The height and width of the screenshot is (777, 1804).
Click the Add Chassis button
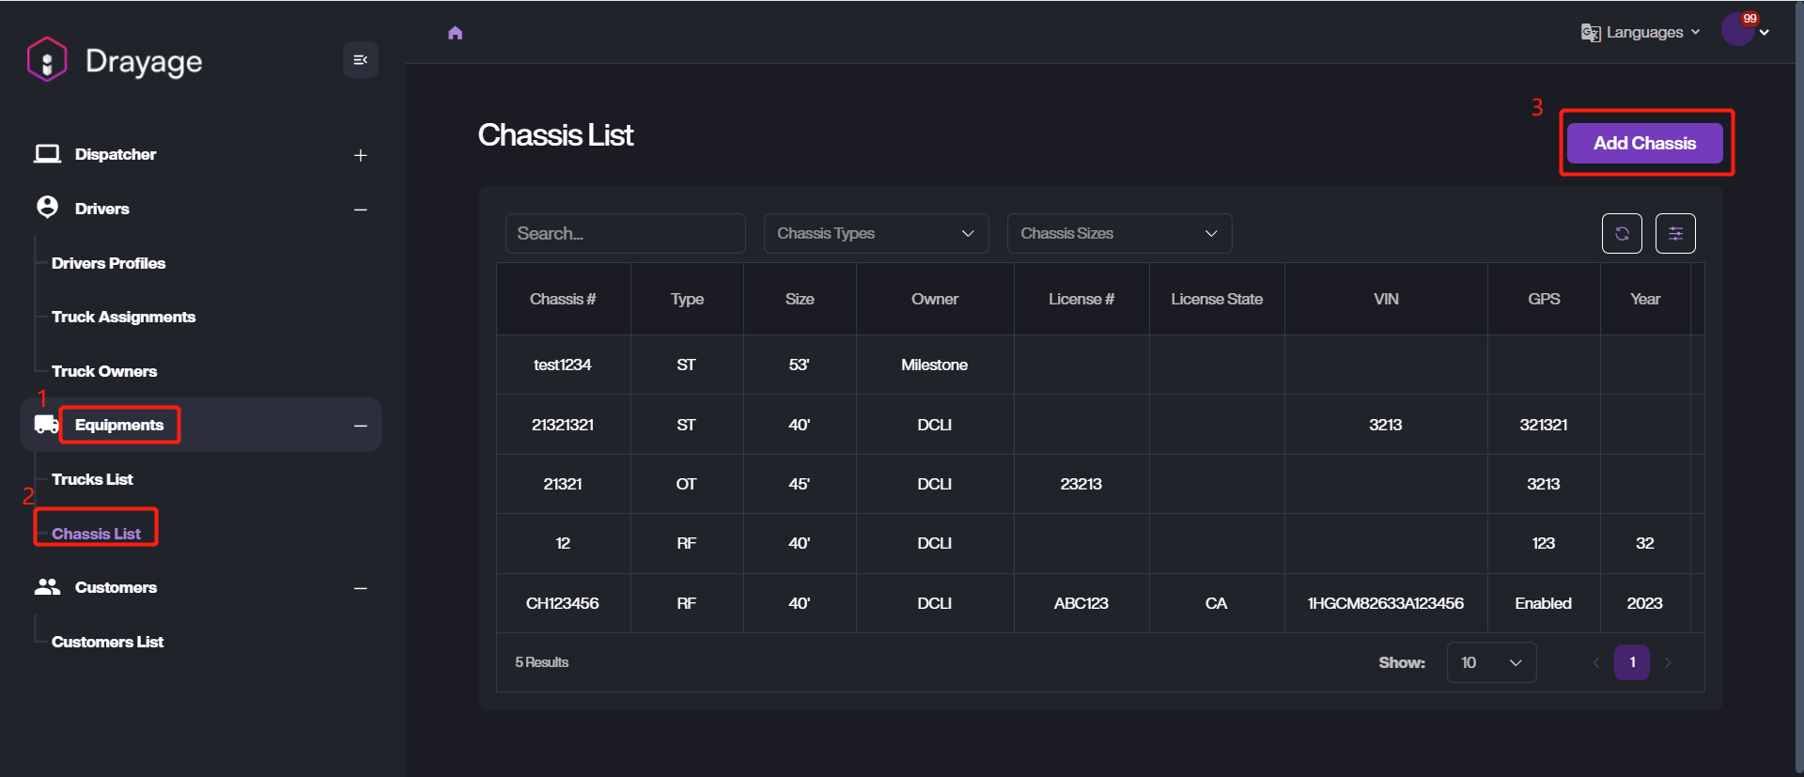tap(1644, 144)
